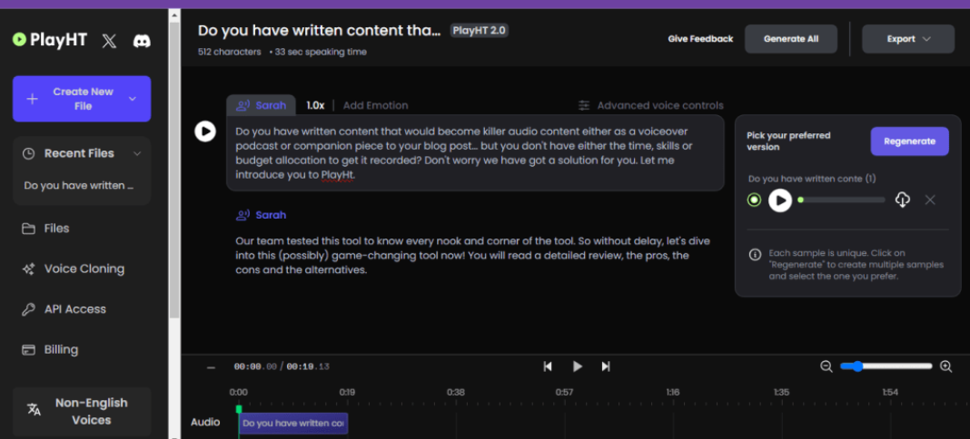Image resolution: width=970 pixels, height=439 pixels.
Task: Click the sample audio progress bar
Action: 843,200
